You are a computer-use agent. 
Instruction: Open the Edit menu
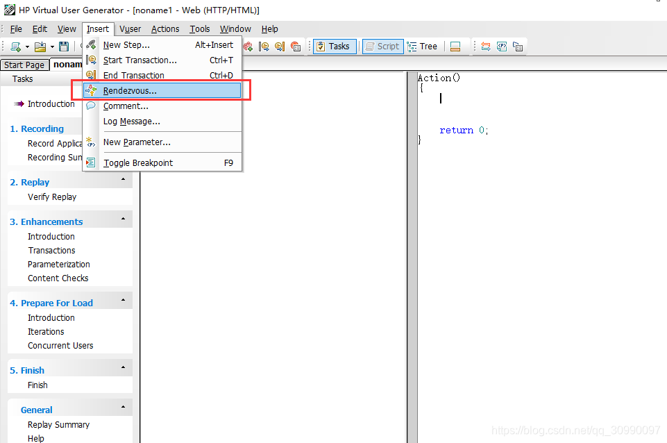[x=40, y=29]
